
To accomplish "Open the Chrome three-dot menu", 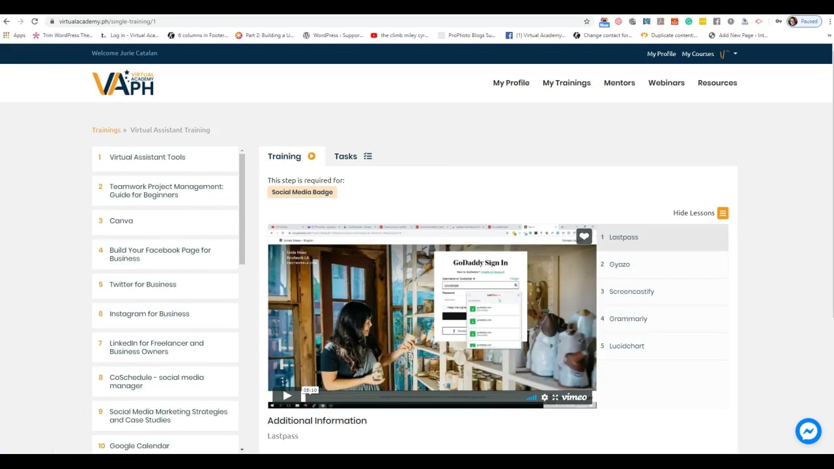I will coord(829,21).
